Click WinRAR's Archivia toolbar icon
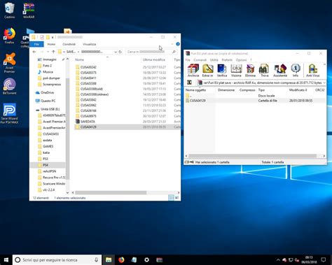This screenshot has height=265, width=332. (193, 71)
